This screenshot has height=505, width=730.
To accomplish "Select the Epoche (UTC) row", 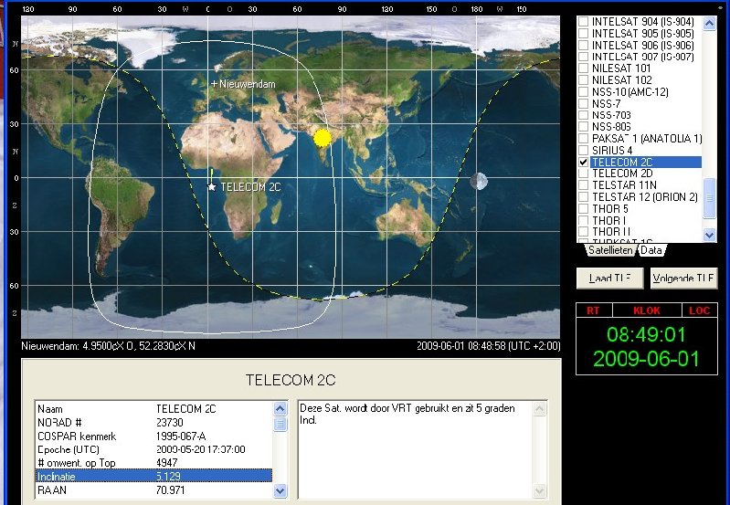I will (153, 449).
